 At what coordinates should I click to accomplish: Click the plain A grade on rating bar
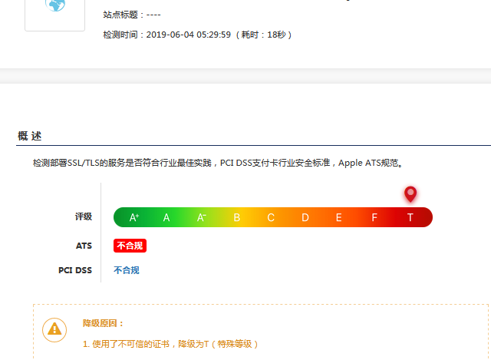point(166,217)
